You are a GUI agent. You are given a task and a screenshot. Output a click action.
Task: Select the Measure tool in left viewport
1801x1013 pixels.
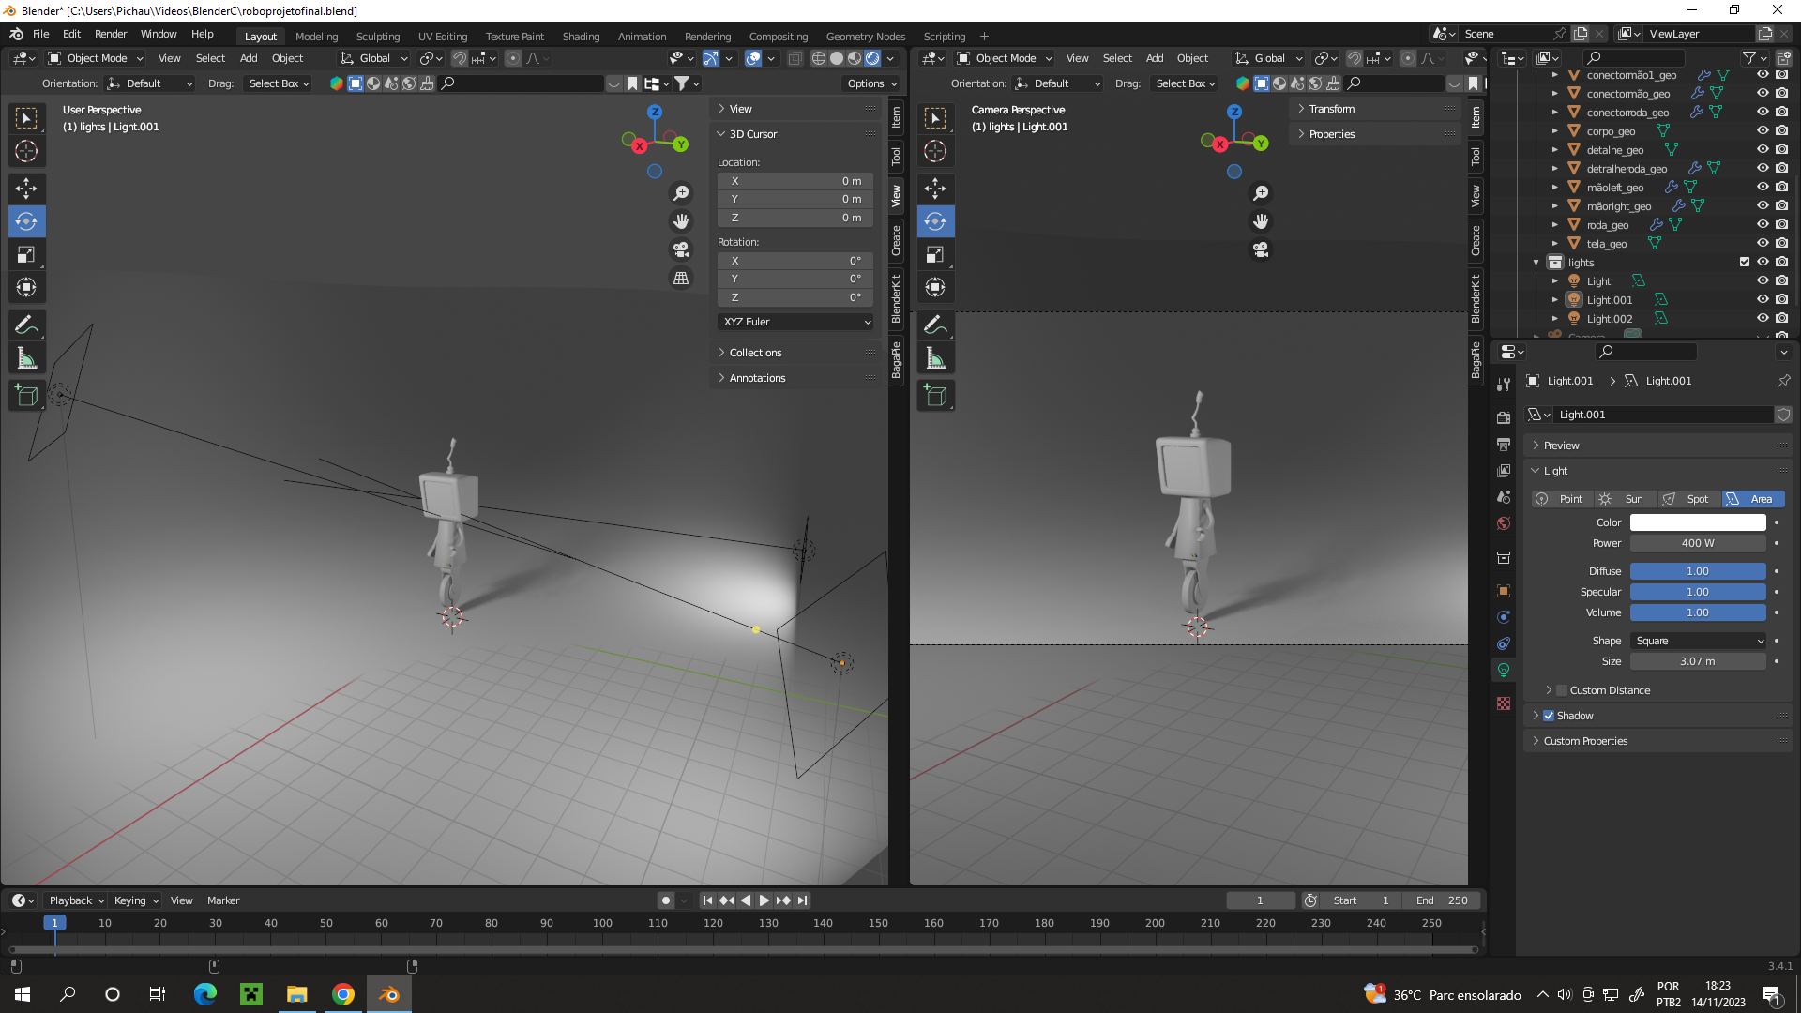click(26, 358)
